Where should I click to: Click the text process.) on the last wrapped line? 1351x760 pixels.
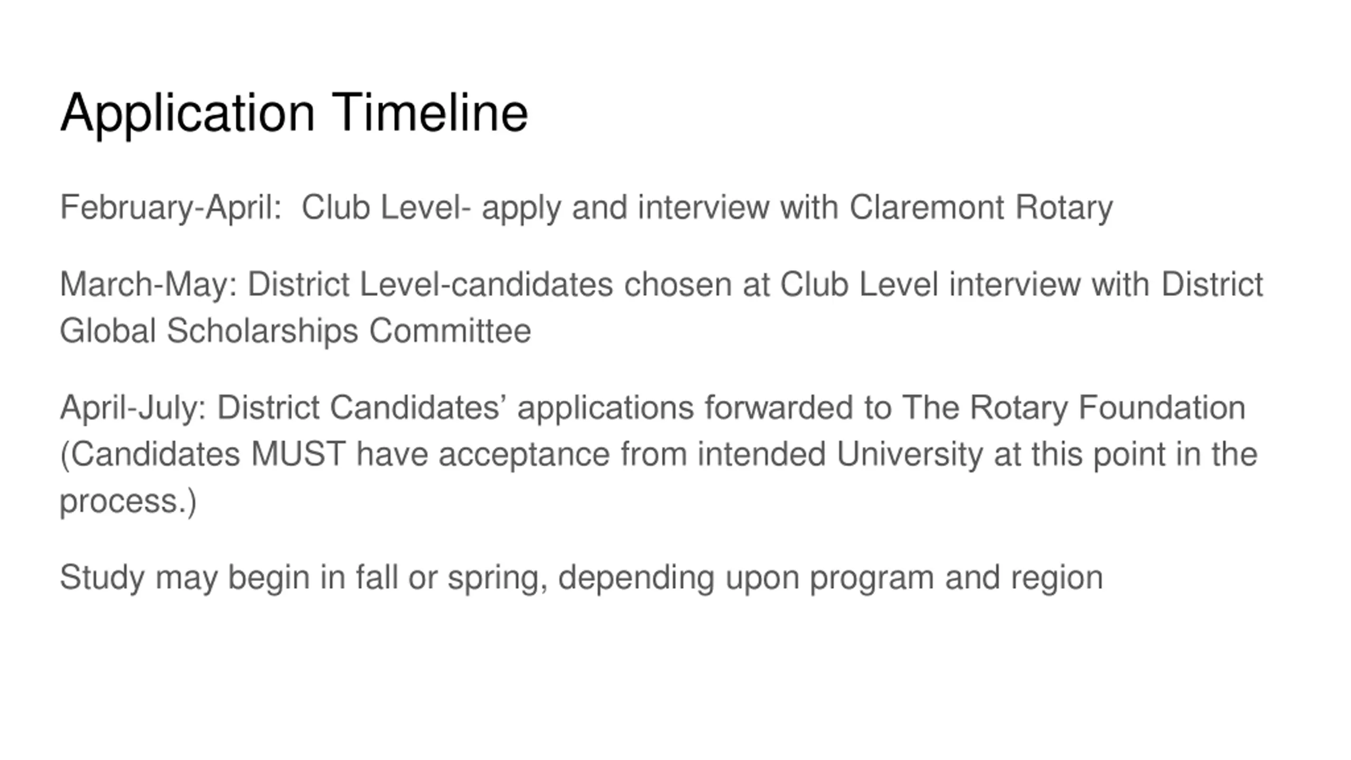(x=128, y=500)
